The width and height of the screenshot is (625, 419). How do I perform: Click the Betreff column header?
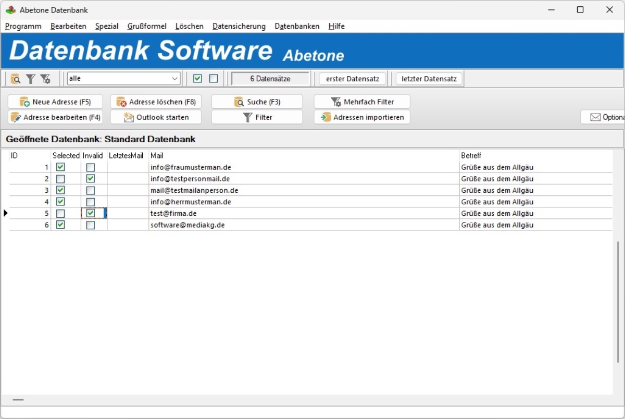pos(536,155)
